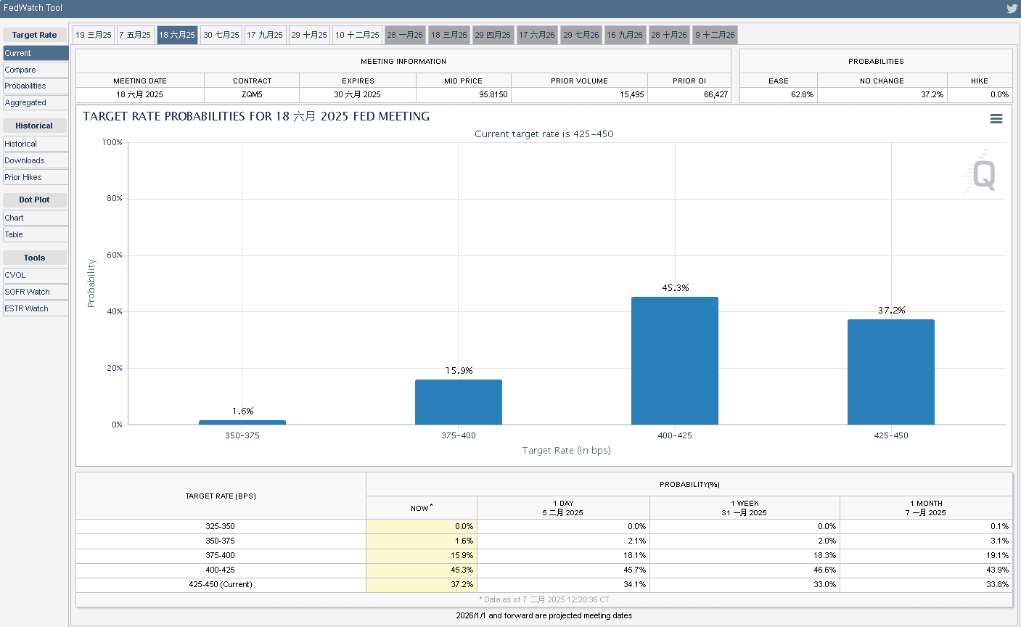The width and height of the screenshot is (1021, 627).
Task: Open the Dot Plot Table item
Action: tap(36, 234)
